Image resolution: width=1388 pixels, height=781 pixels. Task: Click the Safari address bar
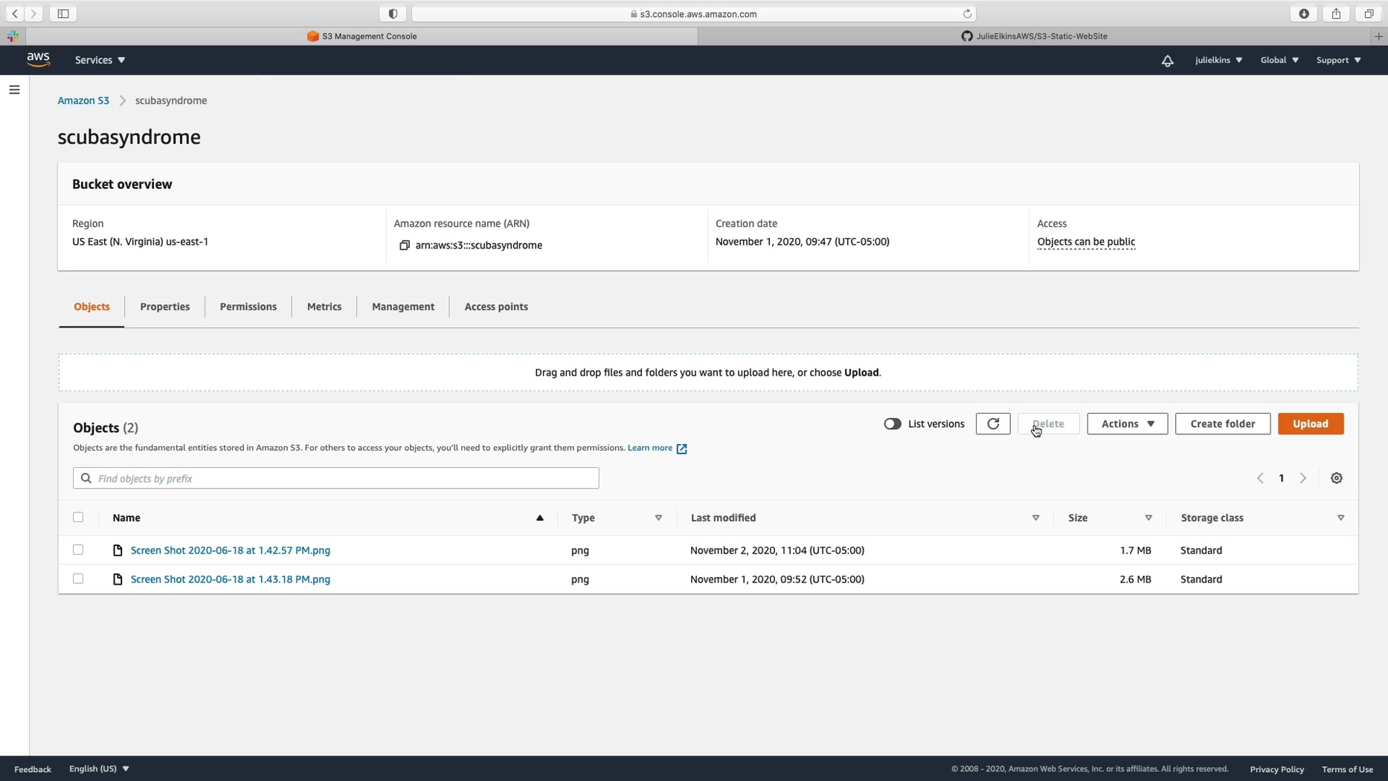coord(693,13)
